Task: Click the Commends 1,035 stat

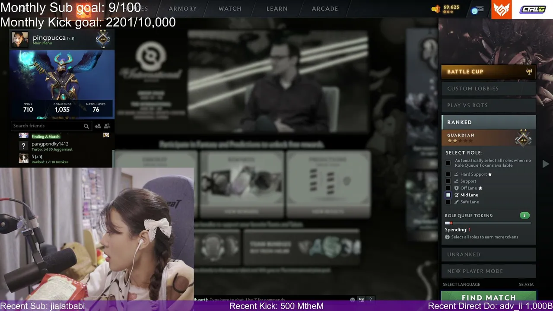Action: pos(62,108)
